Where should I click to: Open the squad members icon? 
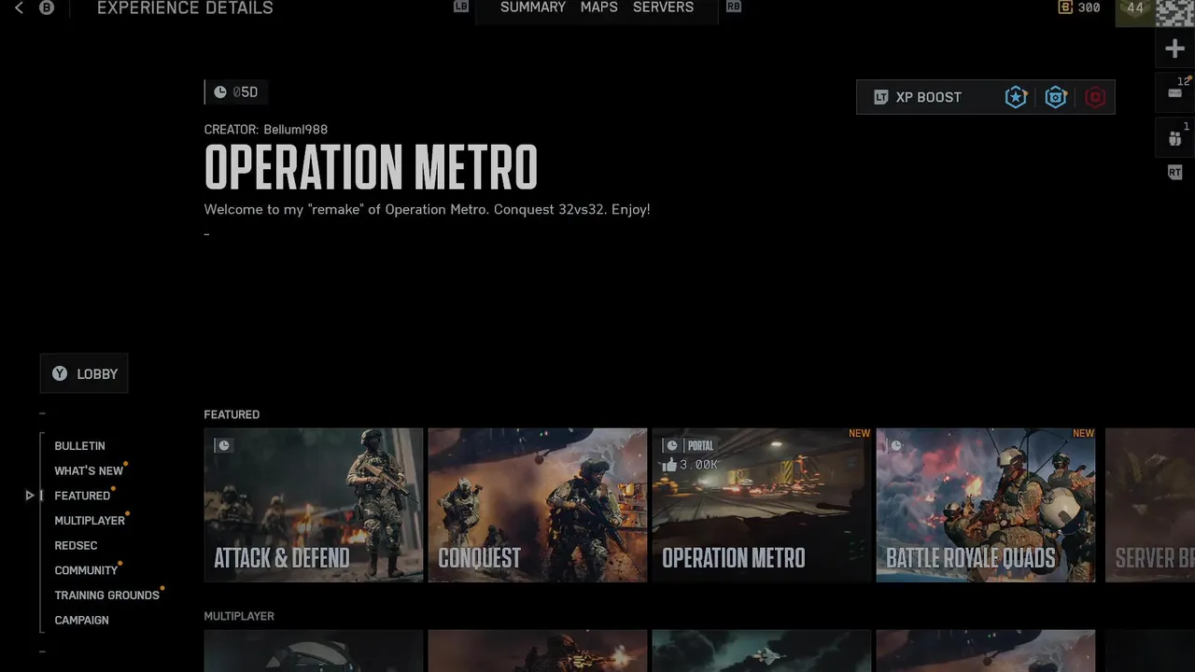[x=1175, y=138]
